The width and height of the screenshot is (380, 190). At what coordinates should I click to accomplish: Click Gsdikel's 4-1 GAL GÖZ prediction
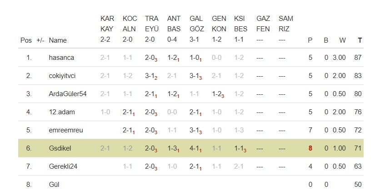coord(195,148)
